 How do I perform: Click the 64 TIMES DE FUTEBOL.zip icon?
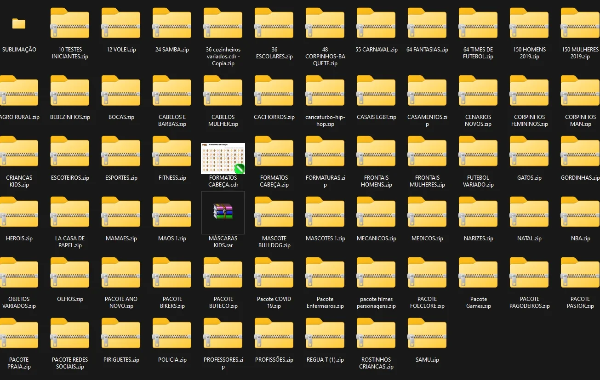point(478,23)
